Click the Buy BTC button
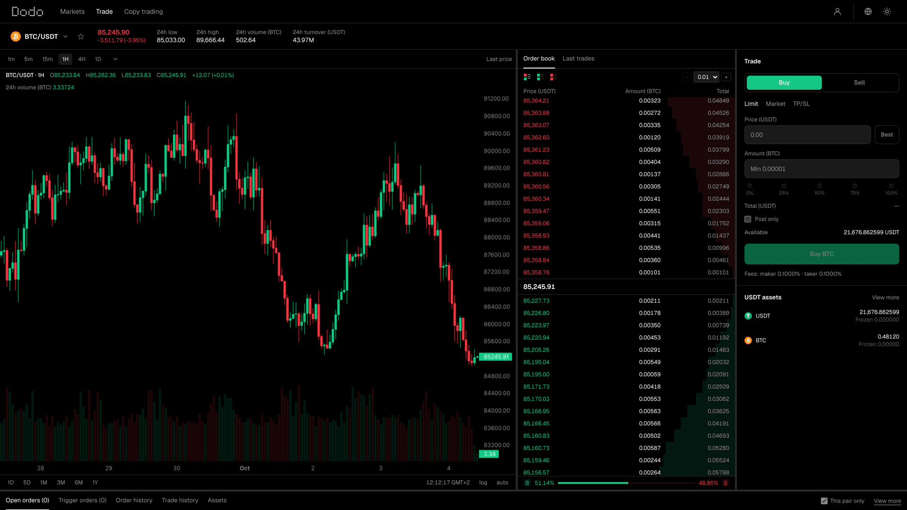 (x=821, y=254)
